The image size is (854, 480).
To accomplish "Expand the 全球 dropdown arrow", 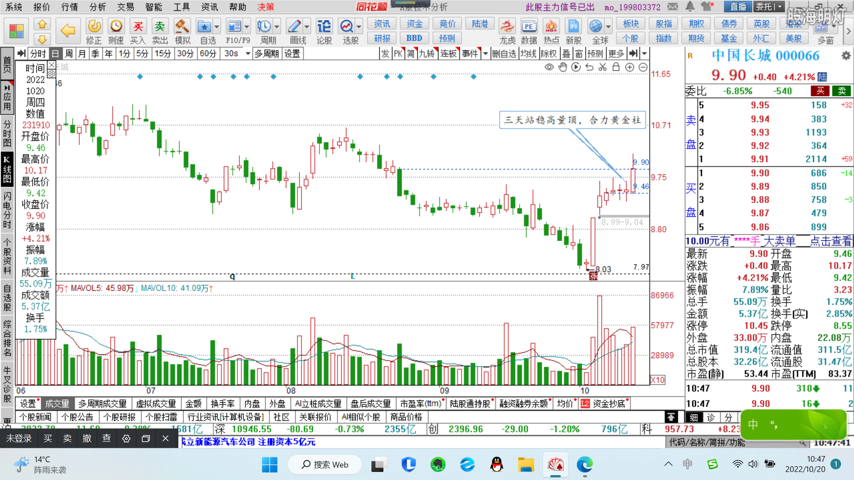I will click(608, 27).
